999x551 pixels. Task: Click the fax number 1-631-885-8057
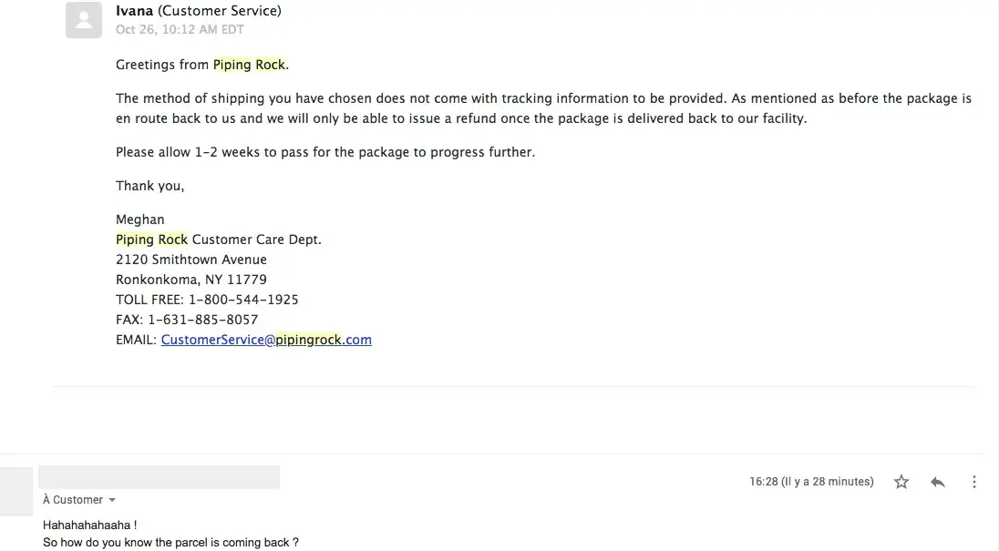[202, 320]
